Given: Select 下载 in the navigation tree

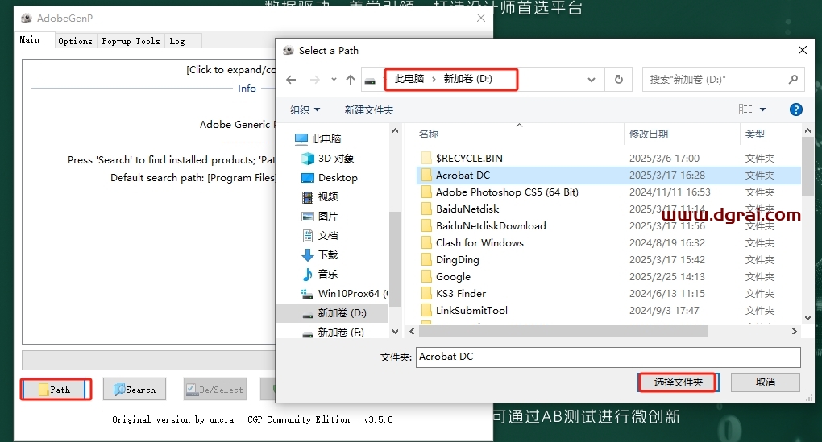Looking at the screenshot, I should click(x=328, y=255).
